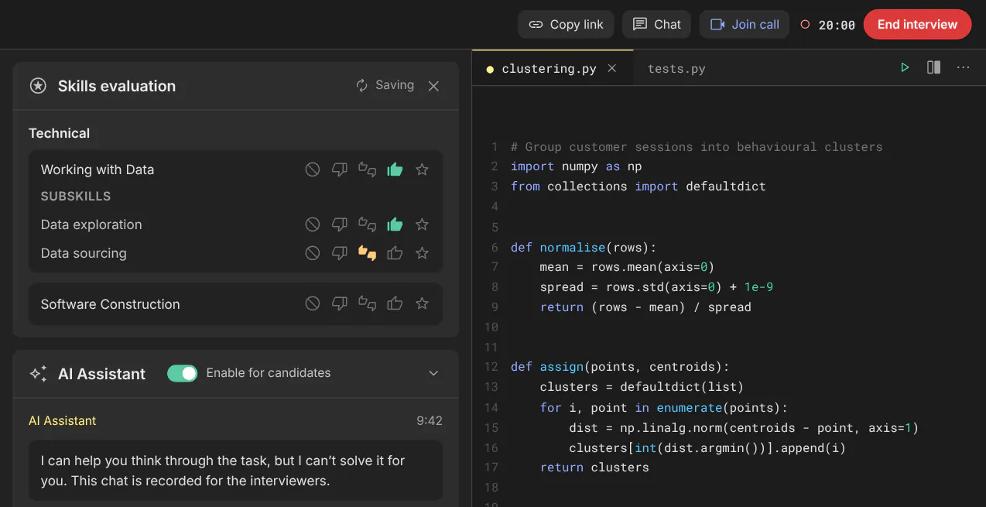Screen dimensions: 986x507
Task: Click the Saving status indicator
Action: (x=385, y=85)
